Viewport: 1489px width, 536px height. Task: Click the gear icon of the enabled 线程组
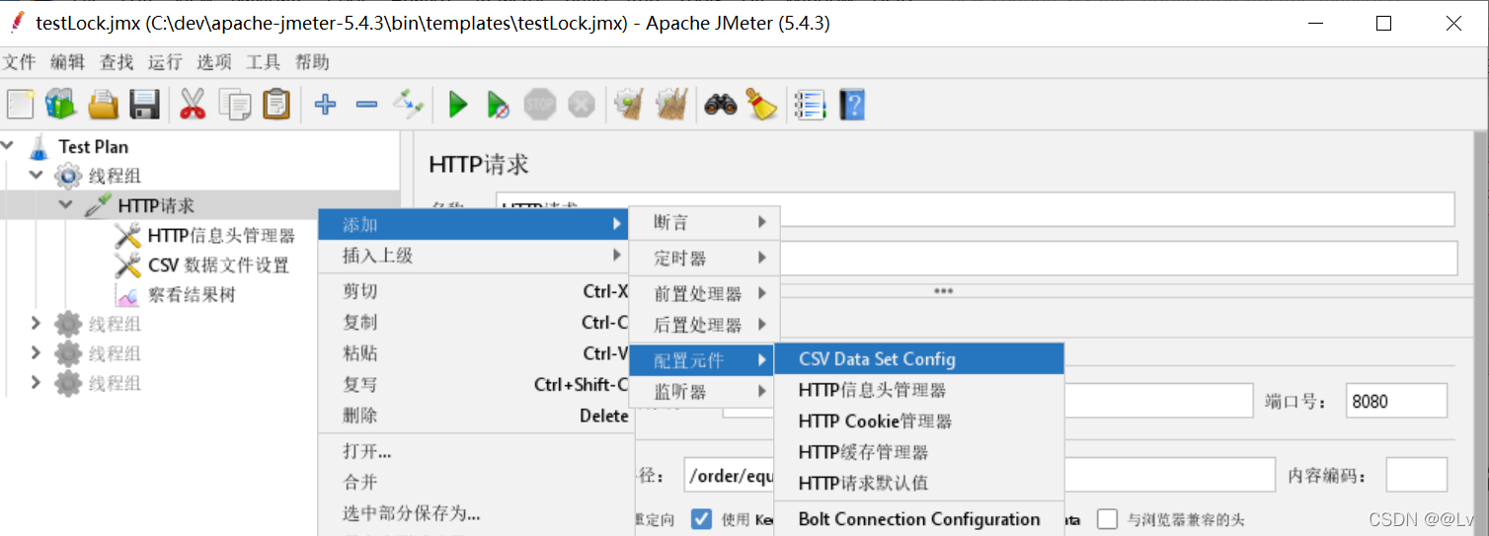click(68, 177)
